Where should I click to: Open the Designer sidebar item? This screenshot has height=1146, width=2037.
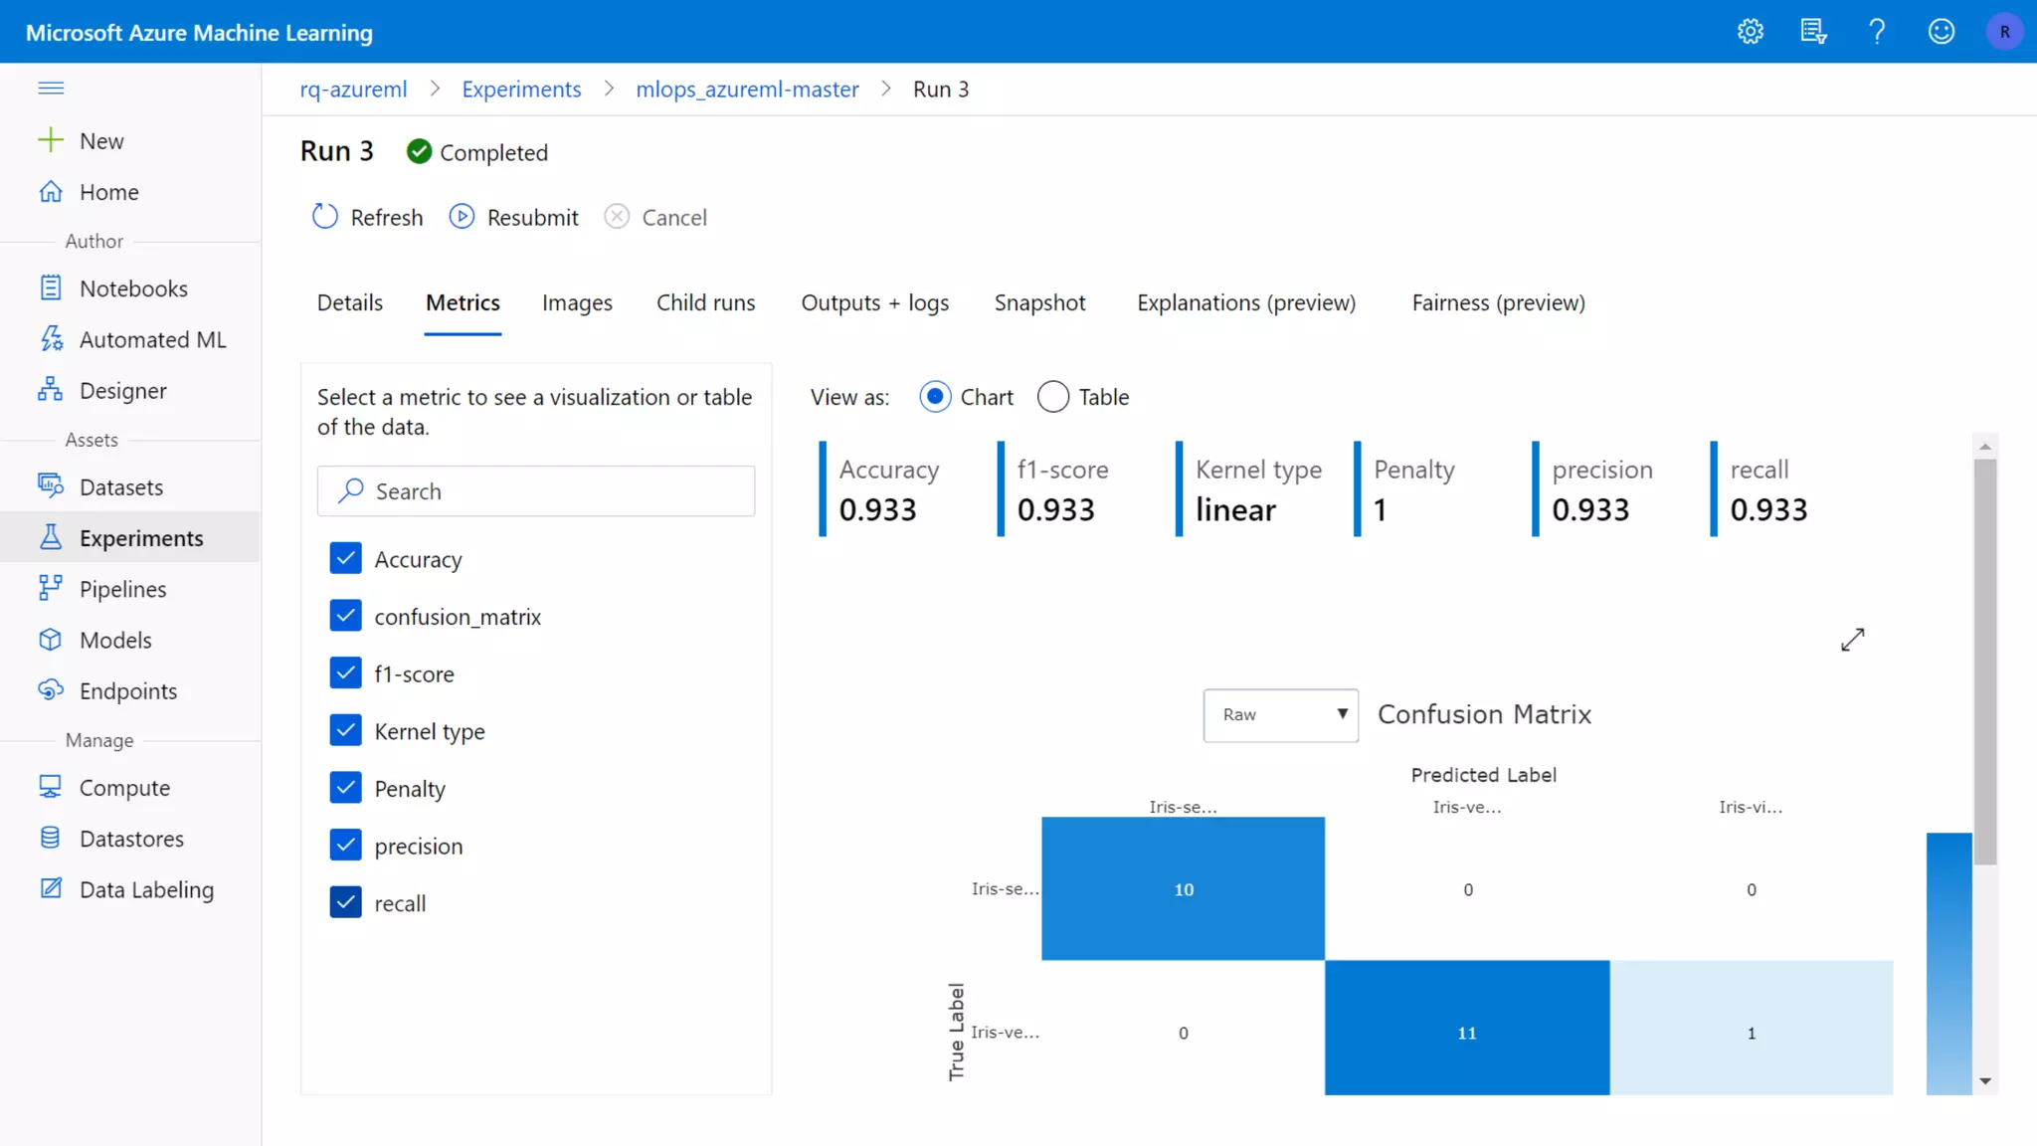pos(122,391)
